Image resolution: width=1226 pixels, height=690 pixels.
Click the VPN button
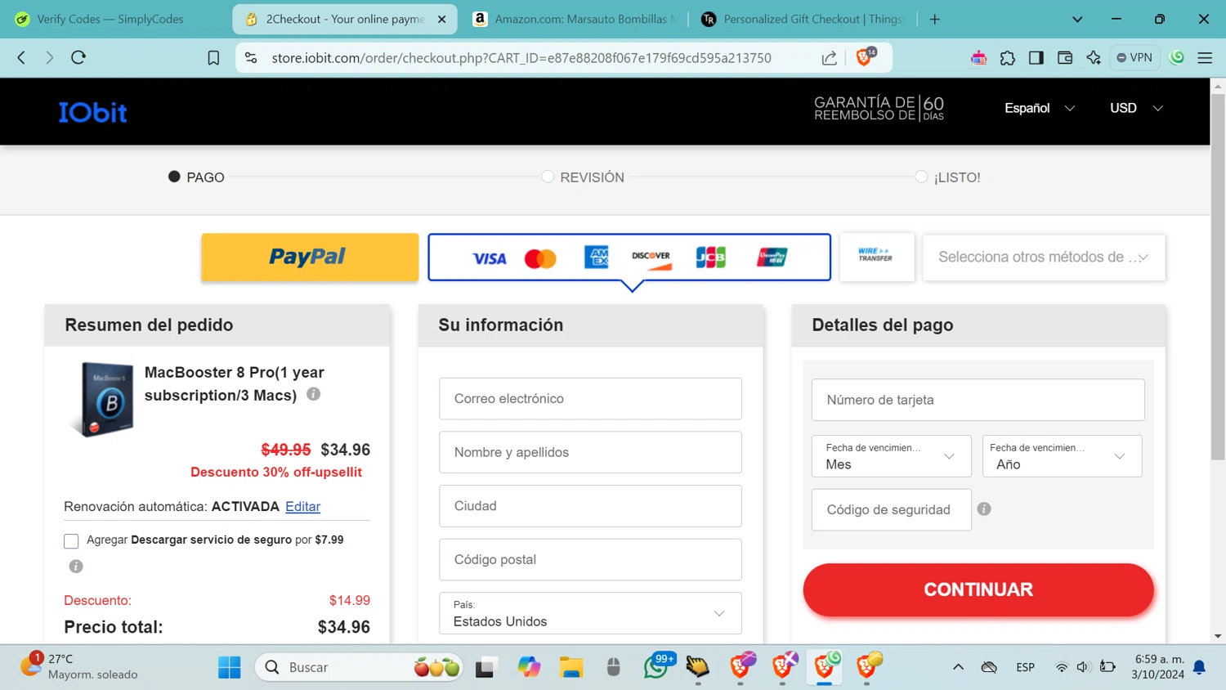[x=1134, y=57]
